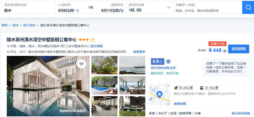Viewport: 254px width, 117px height.
Task: Click the train station distance icon
Action: click(202, 88)
